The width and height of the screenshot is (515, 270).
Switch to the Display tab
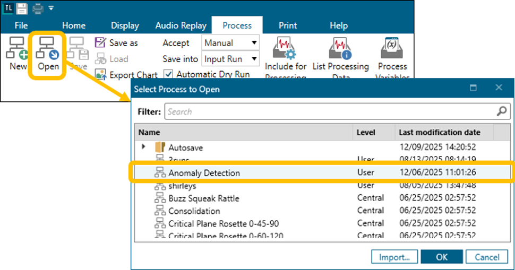(x=125, y=25)
